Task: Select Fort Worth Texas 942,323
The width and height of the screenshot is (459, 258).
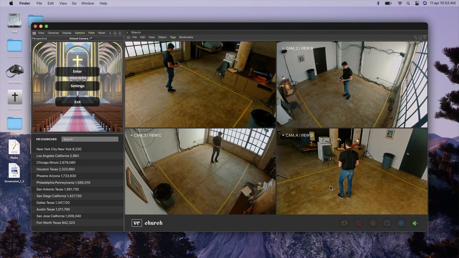Action: [x=77, y=223]
